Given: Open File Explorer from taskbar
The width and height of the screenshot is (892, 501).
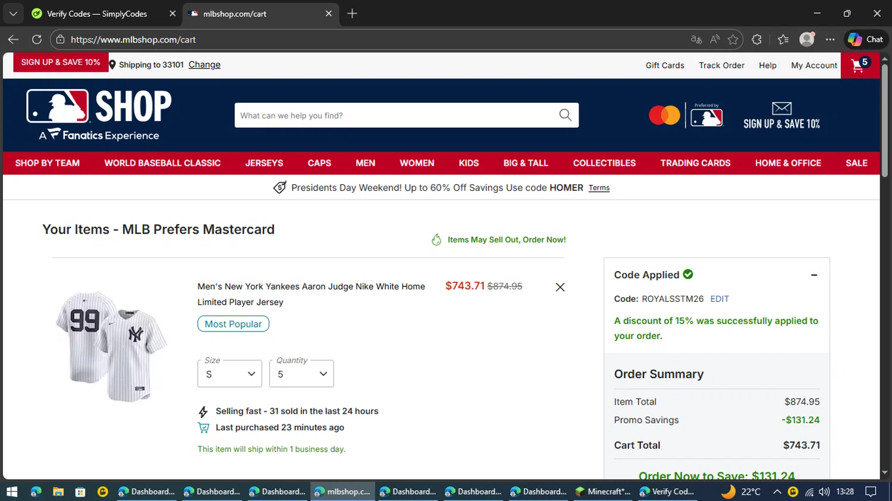Looking at the screenshot, I should (58, 491).
